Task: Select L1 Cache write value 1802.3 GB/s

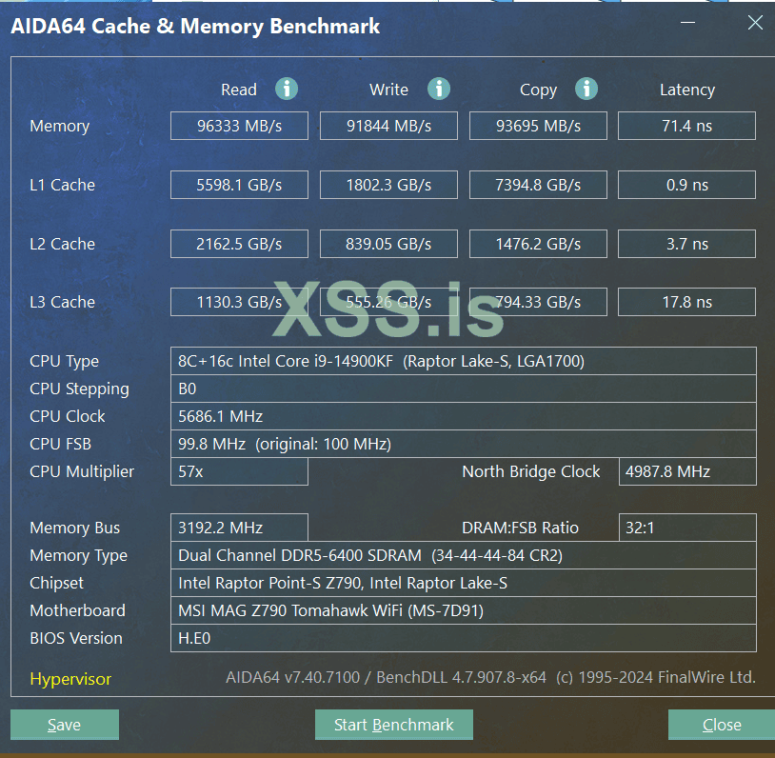Action: (x=388, y=185)
